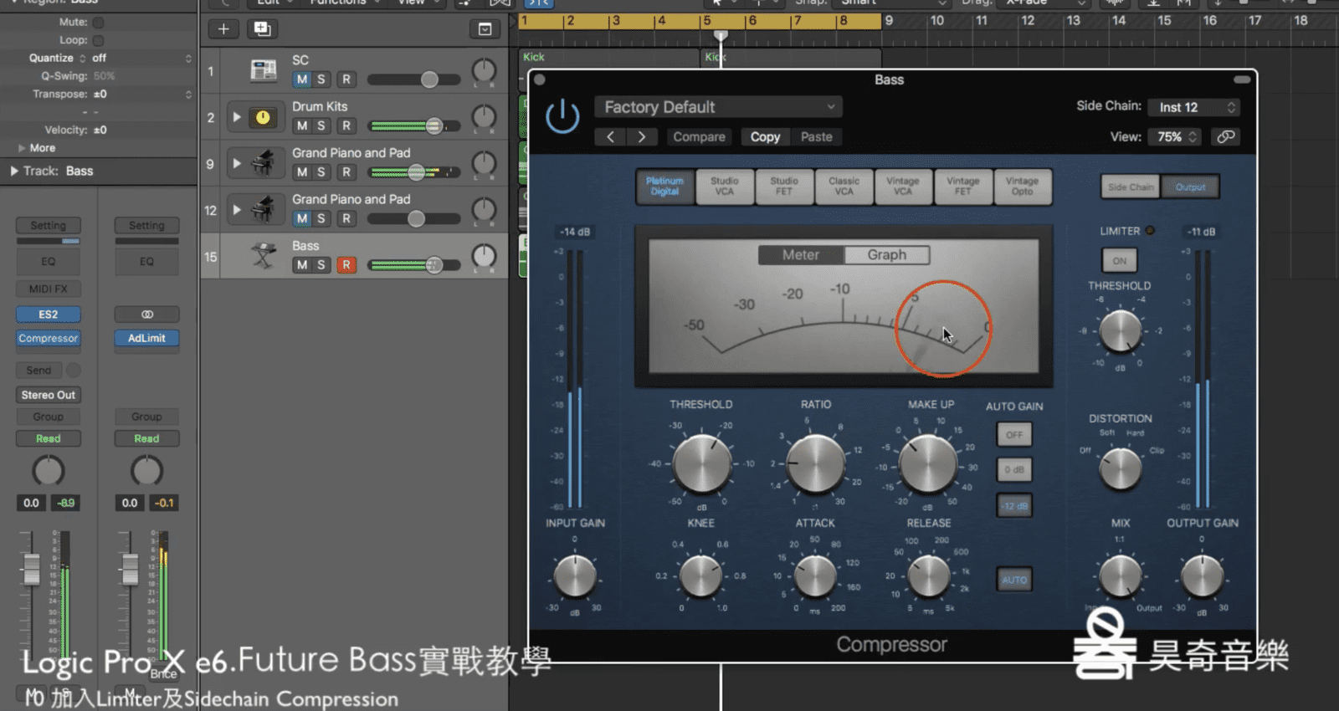Click the duplicate track icon
Screen dimensions: 1339x711
[262, 29]
